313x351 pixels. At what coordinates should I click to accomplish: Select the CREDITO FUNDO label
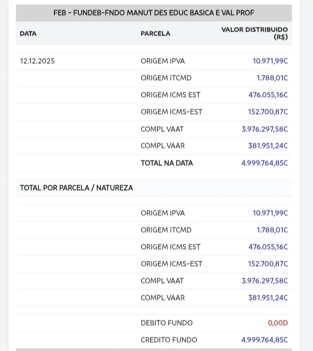(169, 340)
